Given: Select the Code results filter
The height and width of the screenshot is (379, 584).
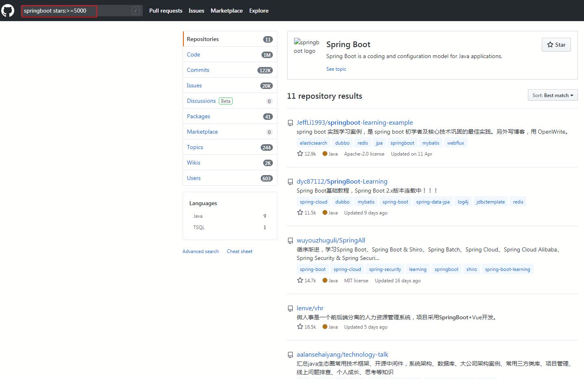Looking at the screenshot, I should pyautogui.click(x=230, y=54).
